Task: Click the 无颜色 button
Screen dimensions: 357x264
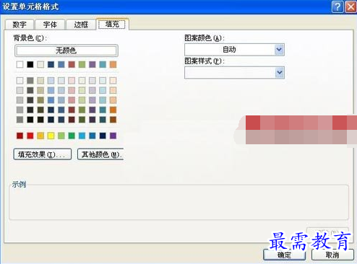Action: click(66, 50)
